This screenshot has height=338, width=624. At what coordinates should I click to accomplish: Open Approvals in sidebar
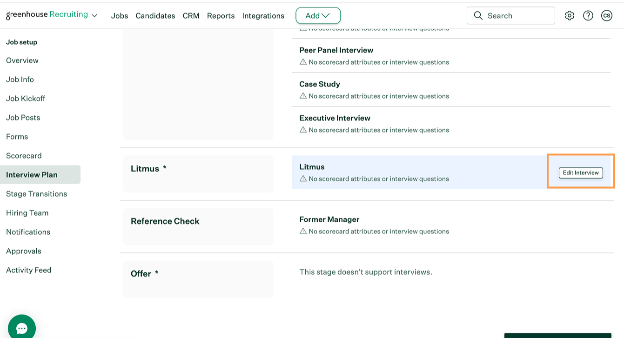click(x=24, y=251)
